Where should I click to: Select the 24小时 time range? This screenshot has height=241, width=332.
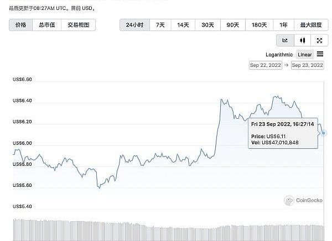click(134, 25)
